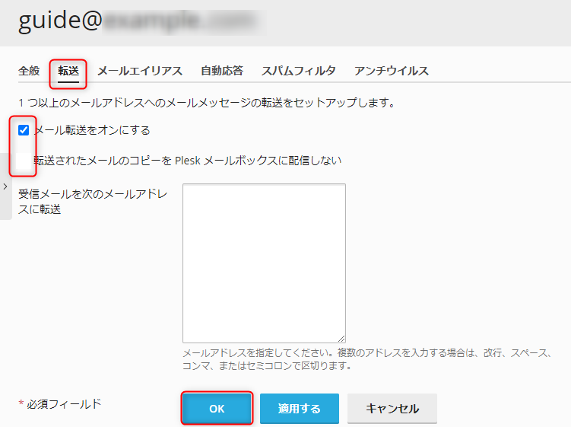This screenshot has width=571, height=427.
Task: Open the アンチウイルス tab
Action: coord(392,71)
